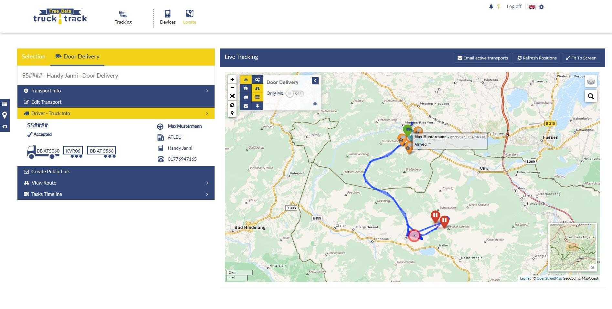Open Edit Transport
This screenshot has width=612, height=309.
pyautogui.click(x=116, y=102)
